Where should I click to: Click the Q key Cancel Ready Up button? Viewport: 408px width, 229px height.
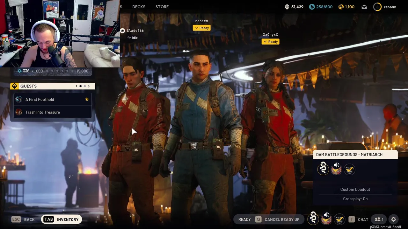click(277, 219)
